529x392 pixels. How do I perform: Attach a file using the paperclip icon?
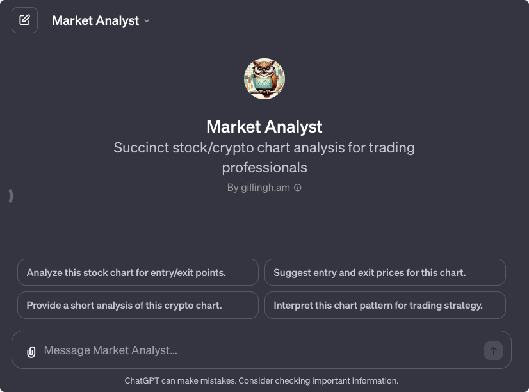(31, 350)
